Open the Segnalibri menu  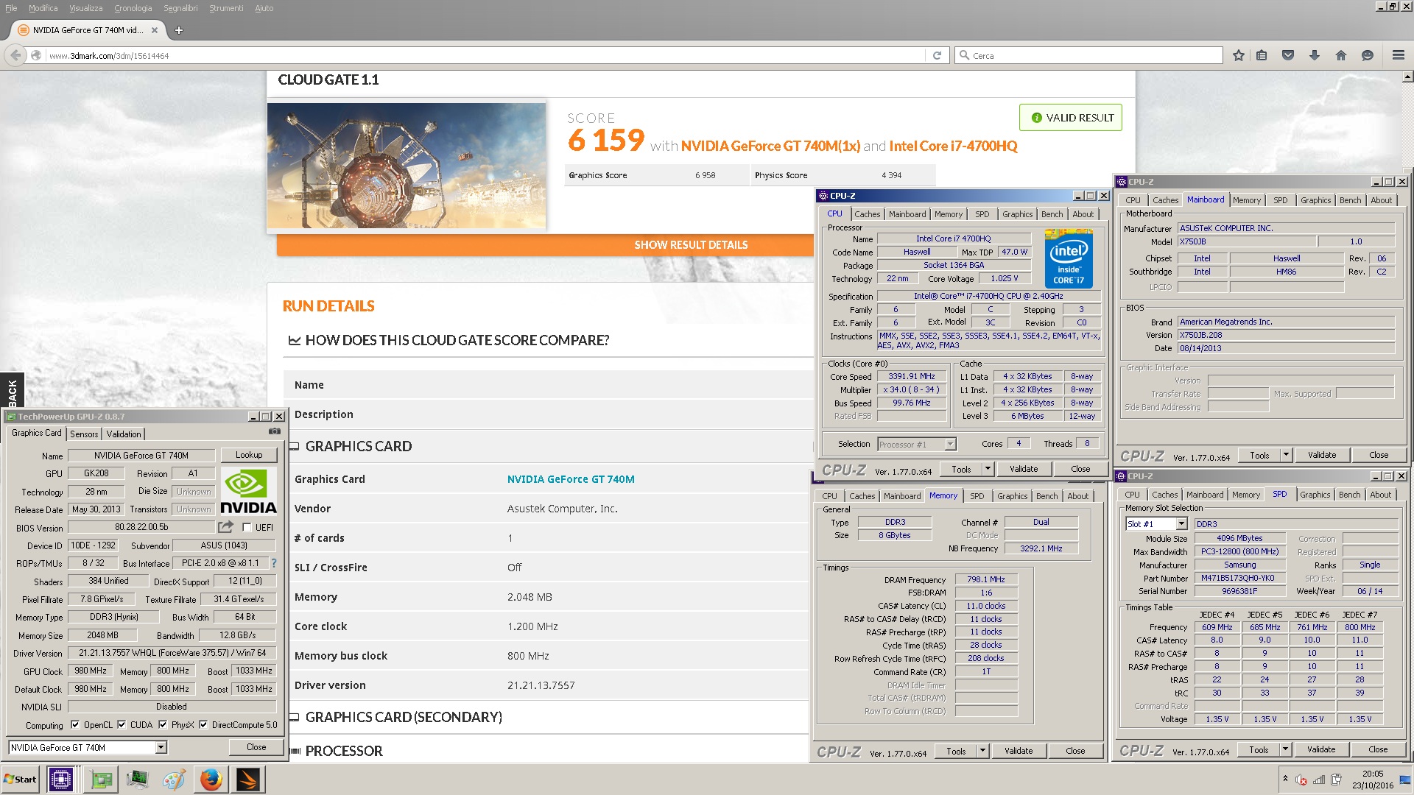point(180,8)
